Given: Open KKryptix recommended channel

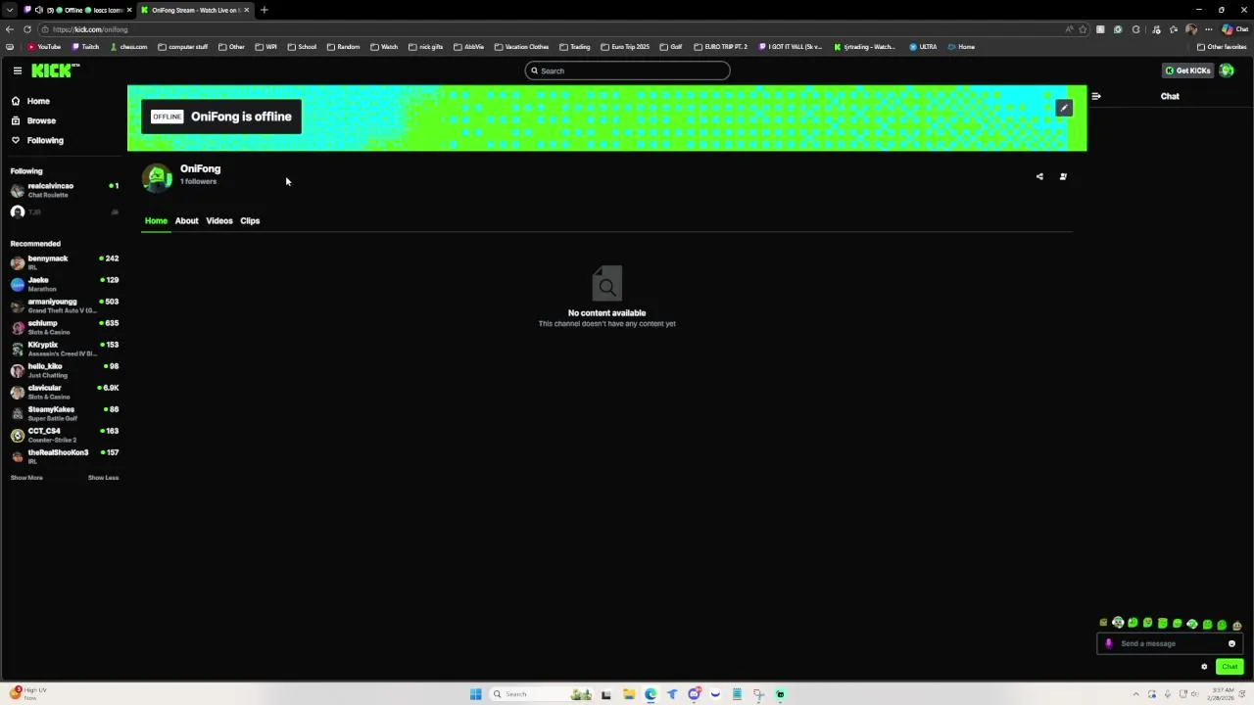Looking at the screenshot, I should tap(64, 349).
